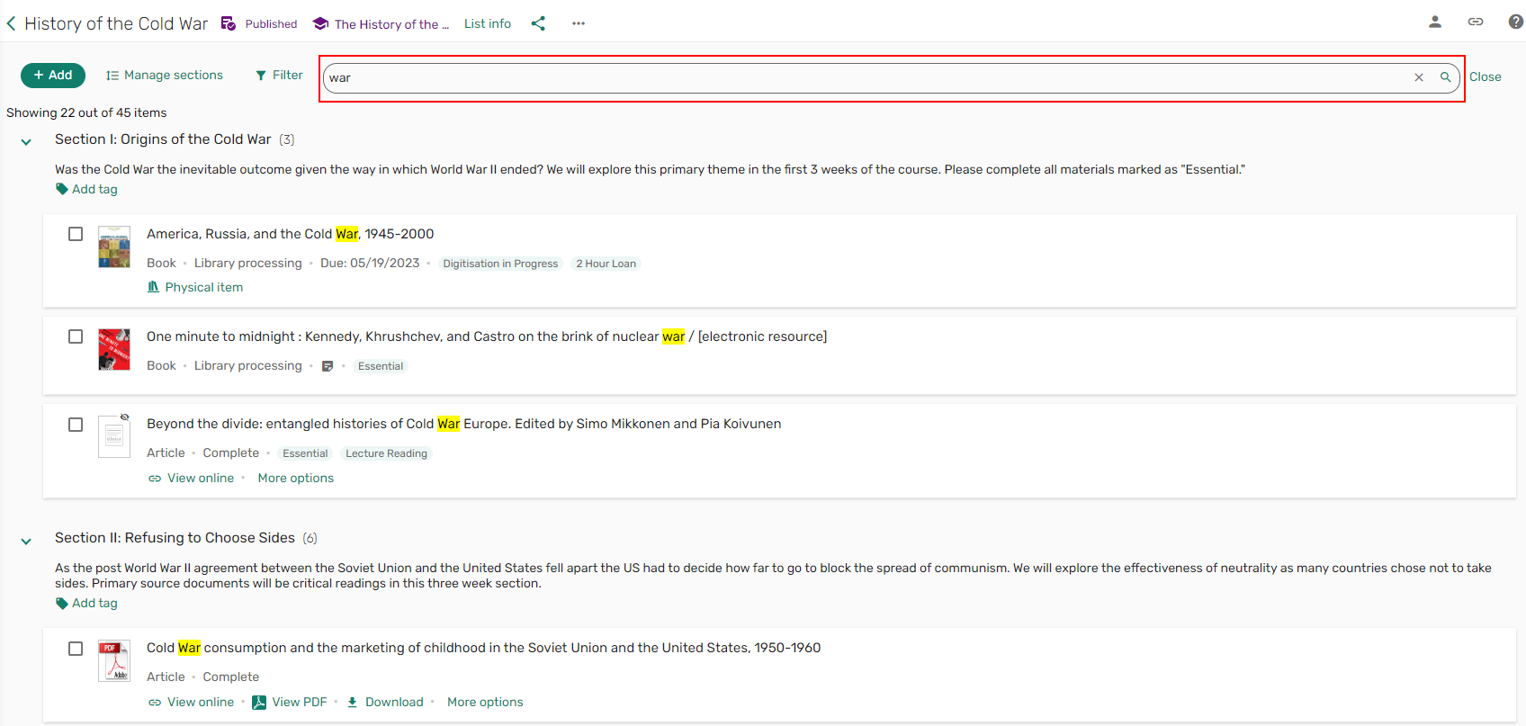Open Physical item details link

(x=195, y=287)
